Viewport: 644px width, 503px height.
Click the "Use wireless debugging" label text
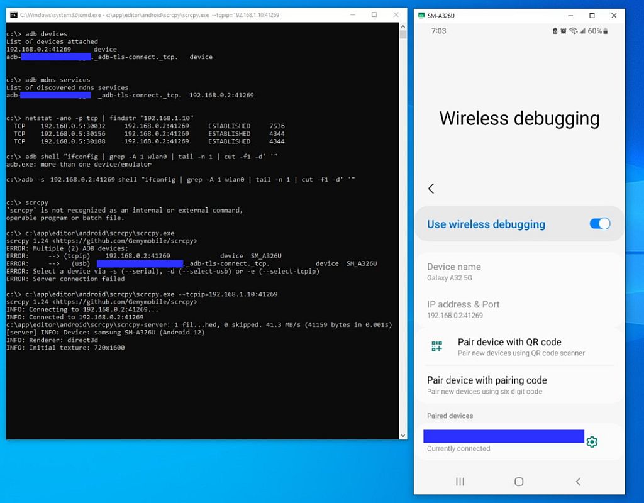coord(486,224)
